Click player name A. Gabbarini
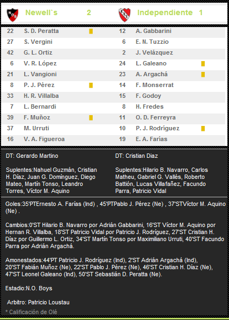Viewport: 229px width, 320px height. point(154,31)
